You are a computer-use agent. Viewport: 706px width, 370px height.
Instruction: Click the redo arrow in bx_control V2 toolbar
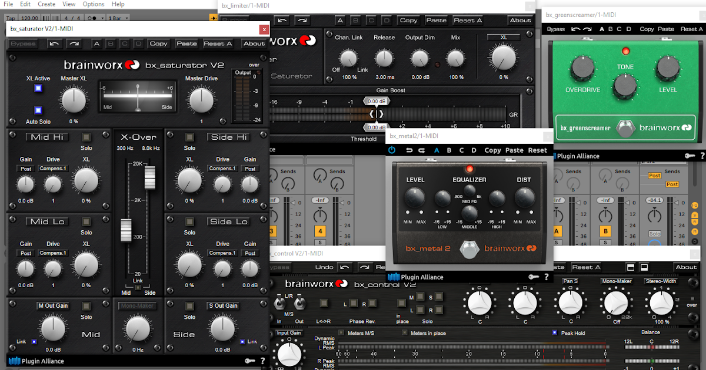pyautogui.click(x=365, y=267)
